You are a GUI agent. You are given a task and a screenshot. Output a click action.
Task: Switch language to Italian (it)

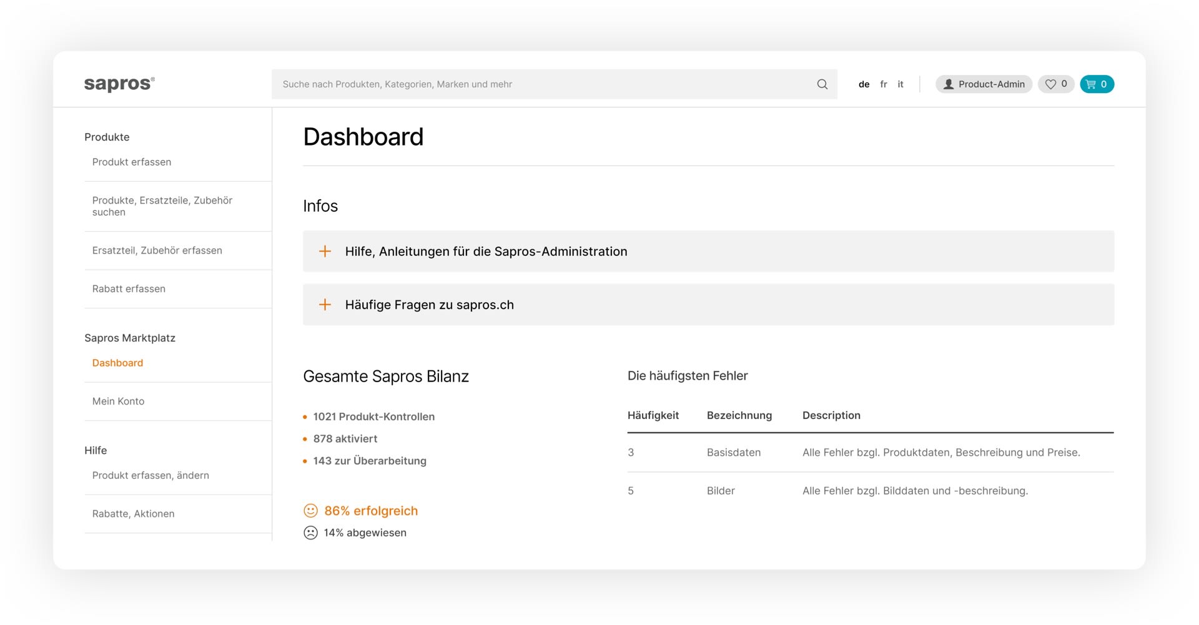tap(900, 84)
